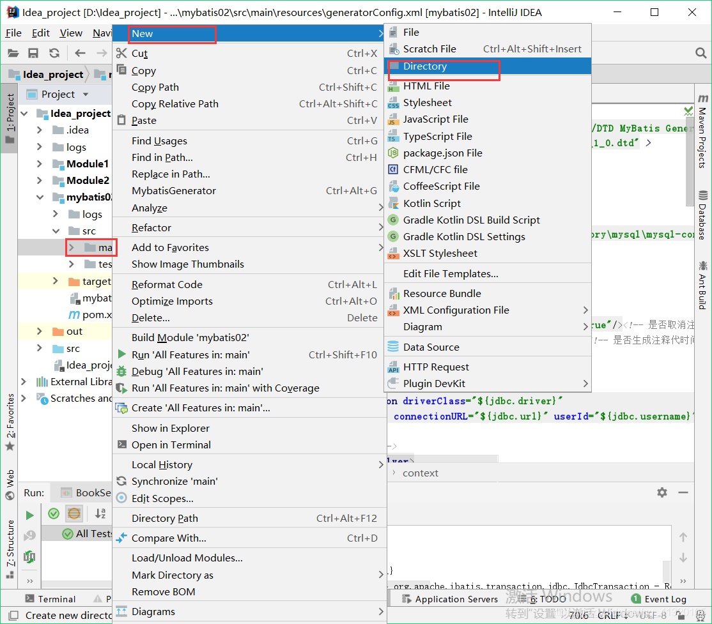Click the Paste clipboard icon in context menu

pyautogui.click(x=121, y=120)
